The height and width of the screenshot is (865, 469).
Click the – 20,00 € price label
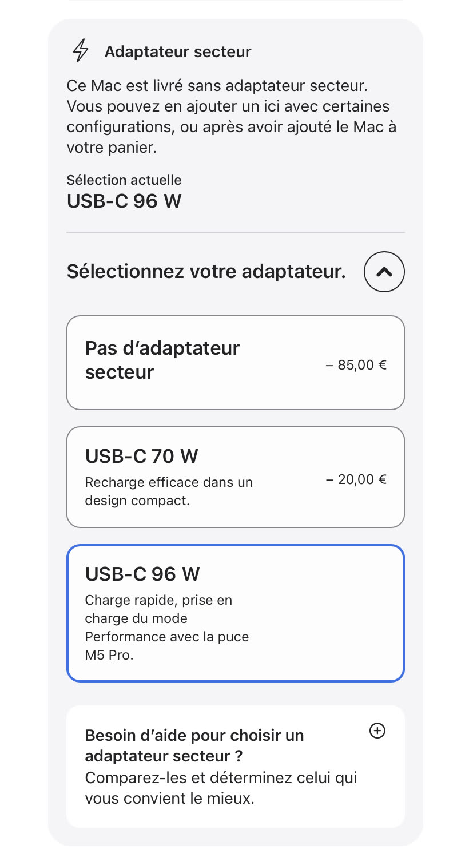[x=356, y=479]
